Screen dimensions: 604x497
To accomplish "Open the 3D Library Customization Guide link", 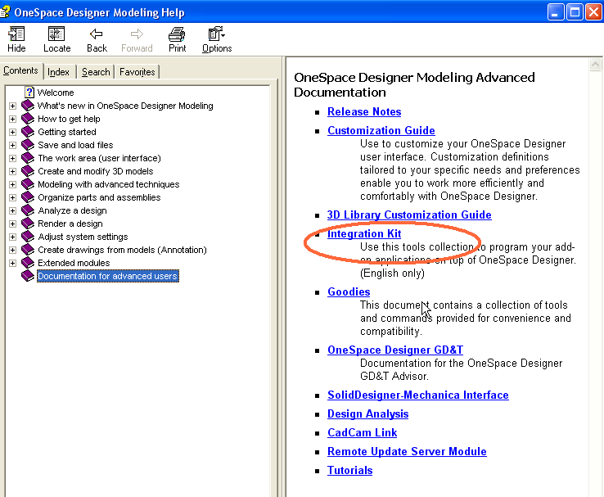I will [409, 215].
